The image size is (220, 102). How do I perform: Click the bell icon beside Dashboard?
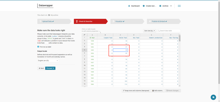[x=129, y=6]
